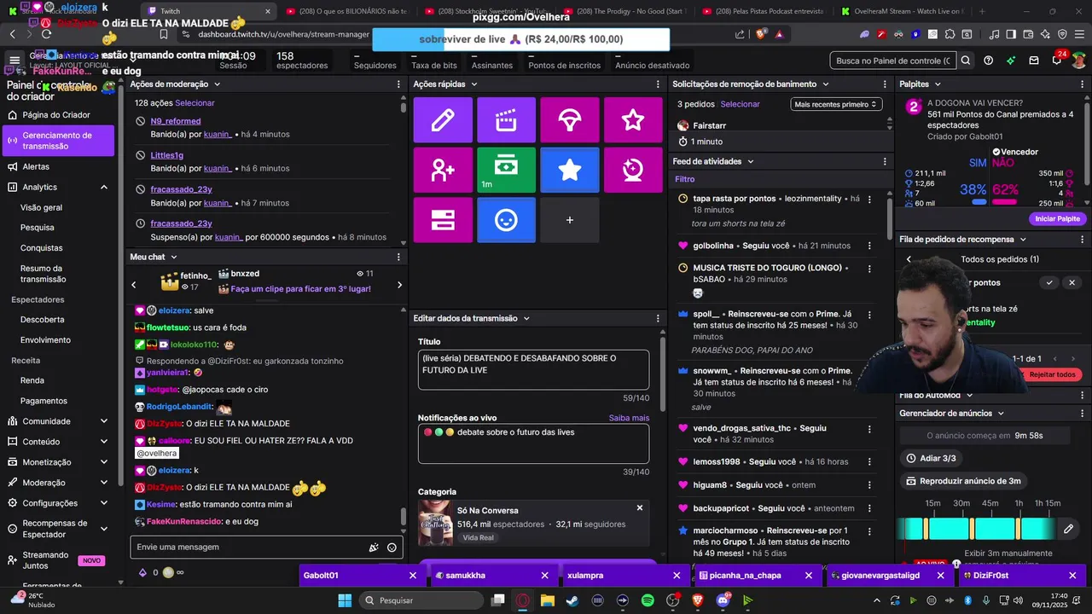Collapse Gerenciador de anúncios panel
The height and width of the screenshot is (614, 1092).
click(x=1001, y=414)
